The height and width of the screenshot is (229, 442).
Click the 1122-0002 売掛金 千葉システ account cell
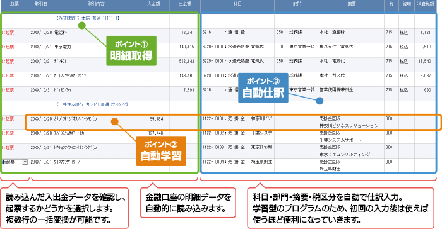[x=237, y=133]
